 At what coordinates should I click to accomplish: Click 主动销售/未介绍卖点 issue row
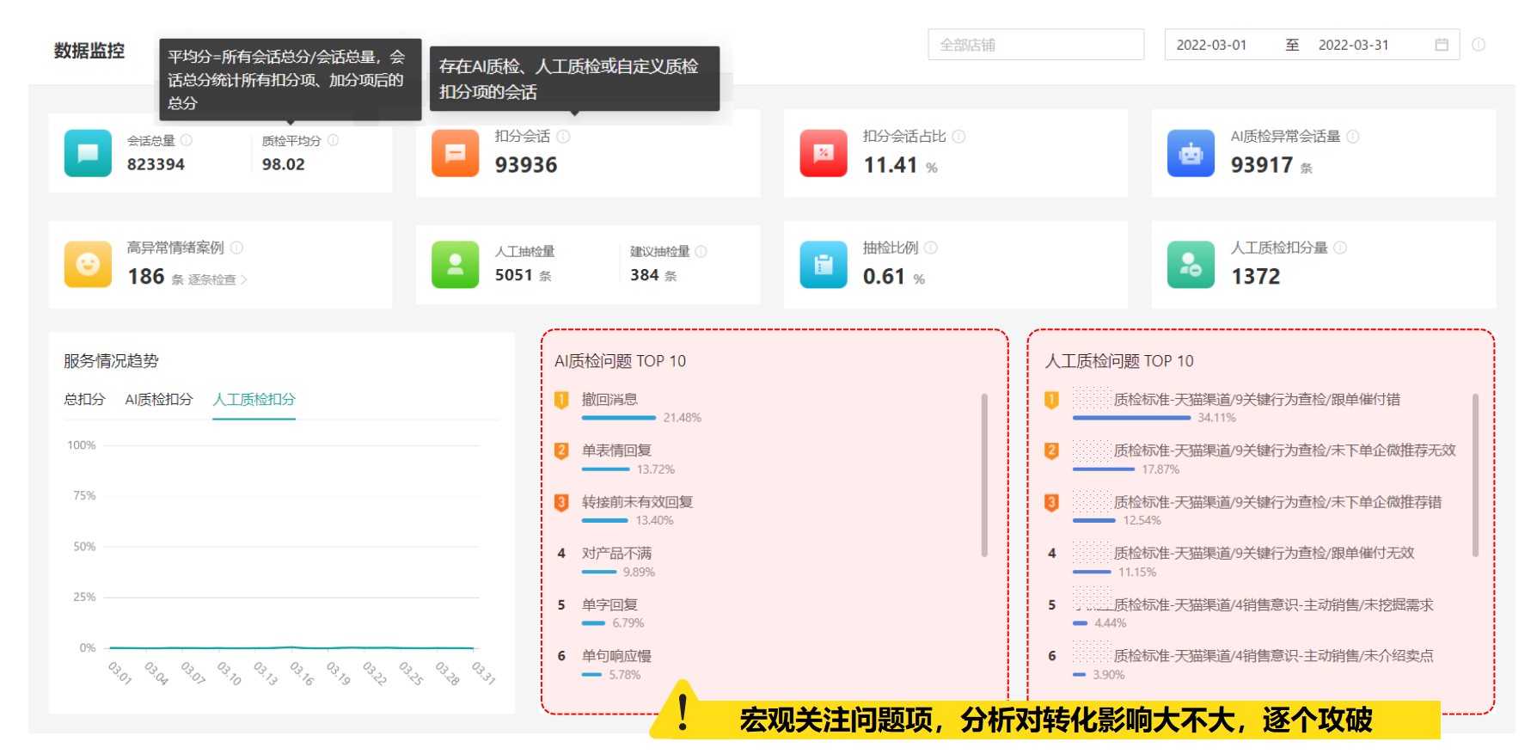coord(1274,655)
